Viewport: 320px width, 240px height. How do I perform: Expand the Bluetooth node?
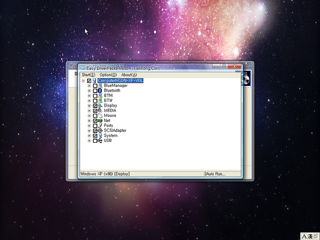tap(89, 91)
